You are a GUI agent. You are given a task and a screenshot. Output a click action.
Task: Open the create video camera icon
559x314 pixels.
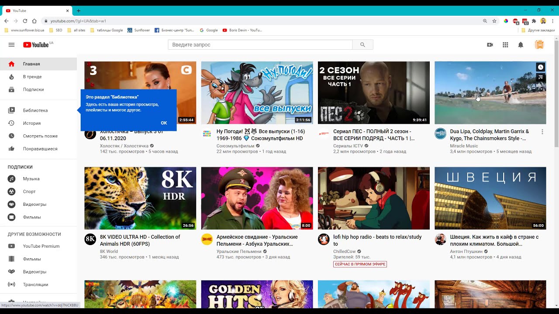490,45
